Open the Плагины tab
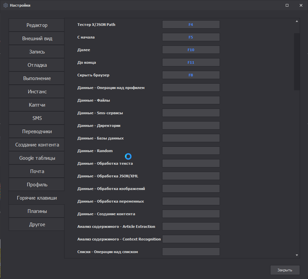 tap(37, 211)
